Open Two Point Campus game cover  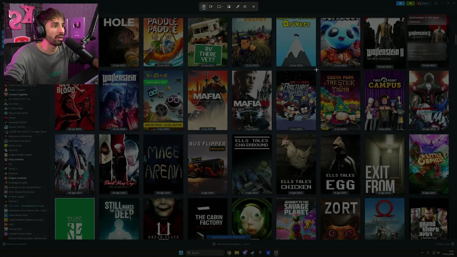click(385, 100)
